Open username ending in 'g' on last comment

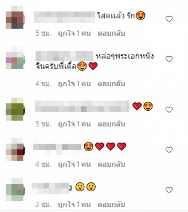point(52,188)
